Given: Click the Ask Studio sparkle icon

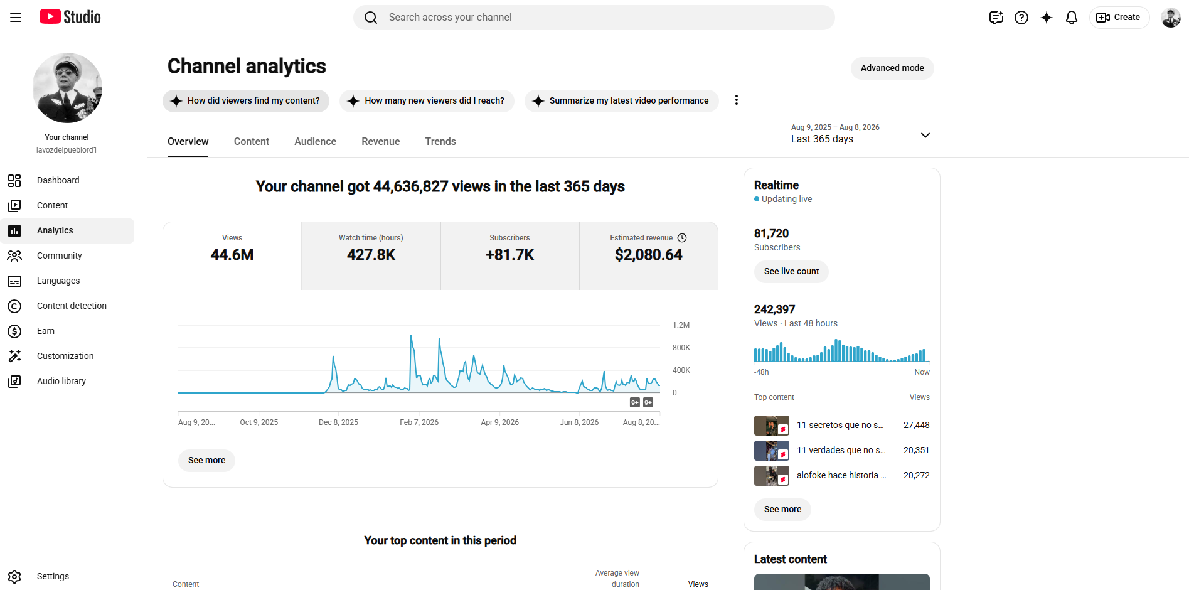Looking at the screenshot, I should pos(1047,18).
